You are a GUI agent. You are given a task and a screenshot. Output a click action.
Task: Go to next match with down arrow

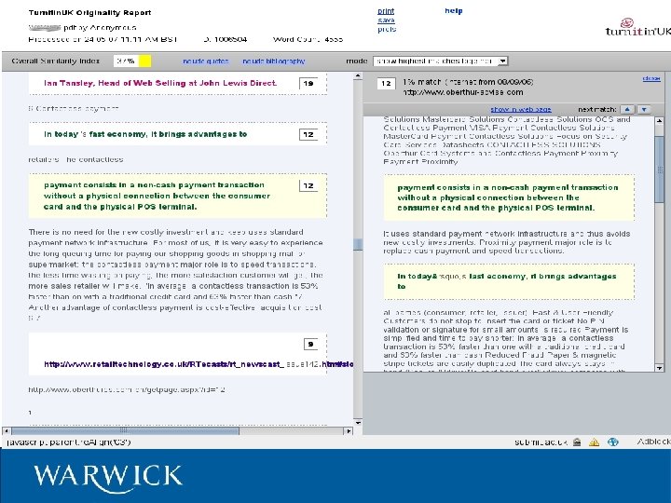click(644, 110)
